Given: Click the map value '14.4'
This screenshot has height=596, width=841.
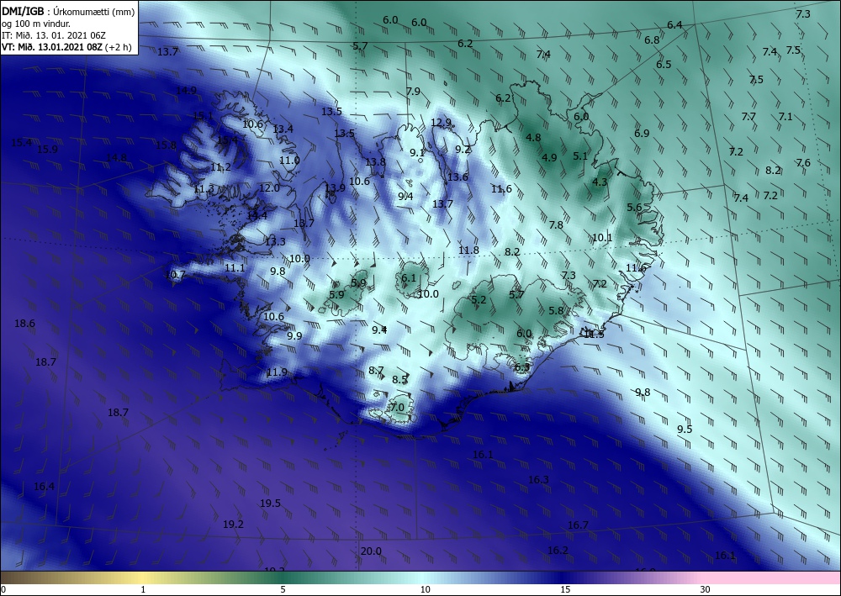Looking at the screenshot, I should tap(257, 215).
